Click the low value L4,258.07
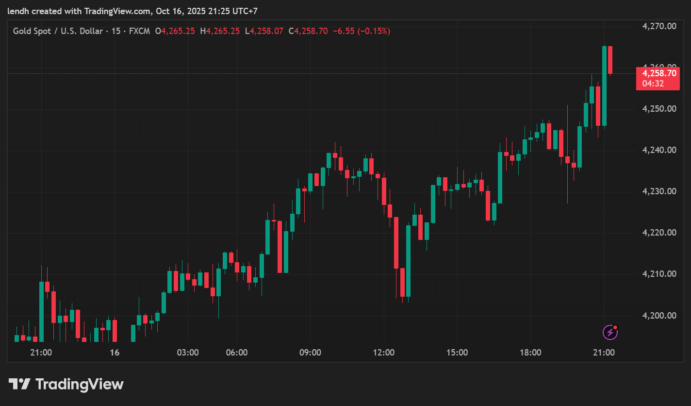Image resolution: width=691 pixels, height=406 pixels. [x=264, y=31]
